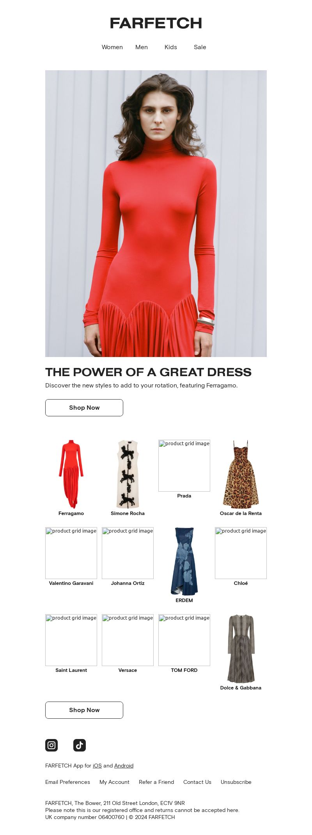The image size is (312, 835).
Task: Open the TikTok social icon
Action: coord(80,745)
